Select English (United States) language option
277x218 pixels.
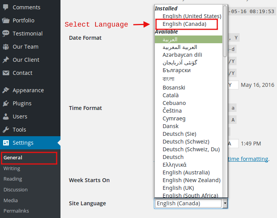coord(191,16)
